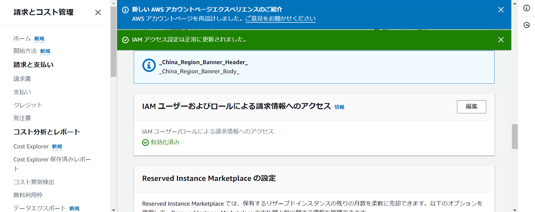The image size is (535, 212).
Task: Open 発注書 in the sidebar
Action: tap(22, 118)
